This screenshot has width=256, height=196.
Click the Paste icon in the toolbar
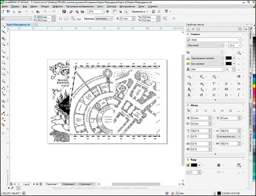click(x=38, y=12)
